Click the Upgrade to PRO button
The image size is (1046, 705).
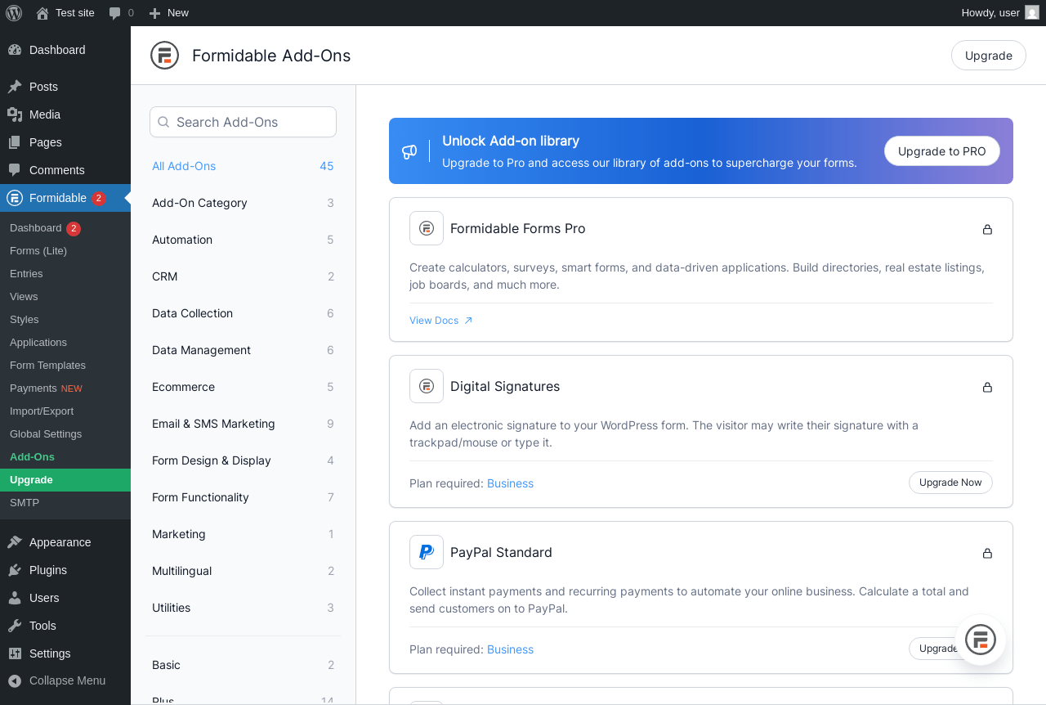(941, 151)
